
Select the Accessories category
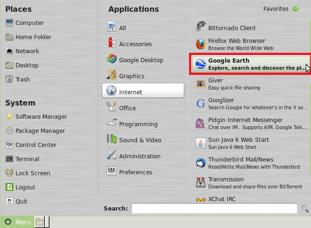143,42
